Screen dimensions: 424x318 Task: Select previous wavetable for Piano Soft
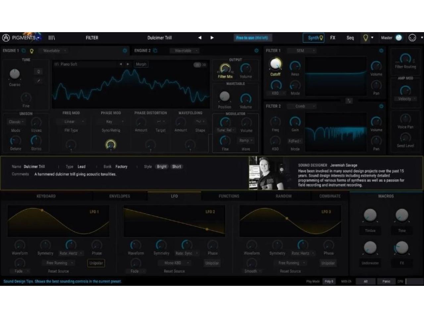click(x=121, y=64)
